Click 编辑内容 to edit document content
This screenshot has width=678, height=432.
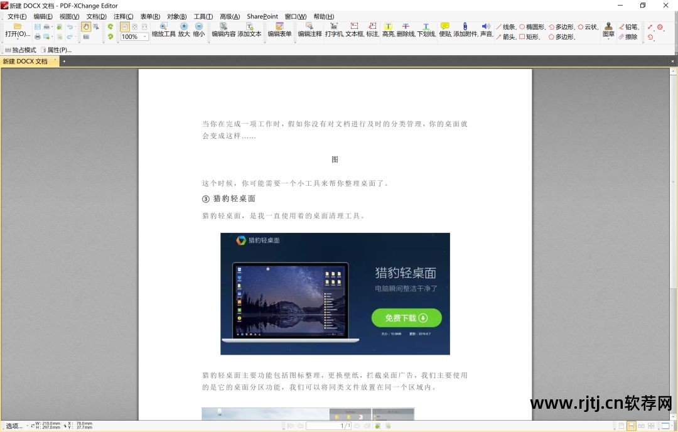pos(223,30)
